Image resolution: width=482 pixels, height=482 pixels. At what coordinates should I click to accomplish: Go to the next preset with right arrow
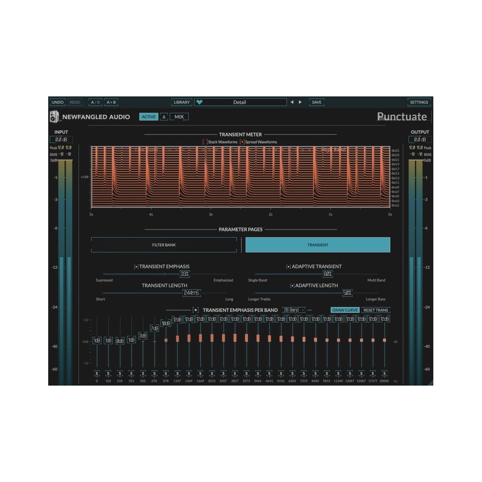point(300,102)
